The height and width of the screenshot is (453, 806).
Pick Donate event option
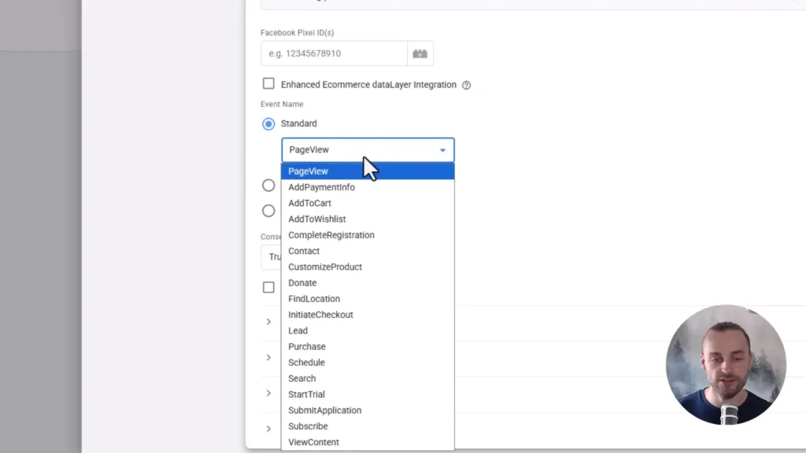(368, 283)
